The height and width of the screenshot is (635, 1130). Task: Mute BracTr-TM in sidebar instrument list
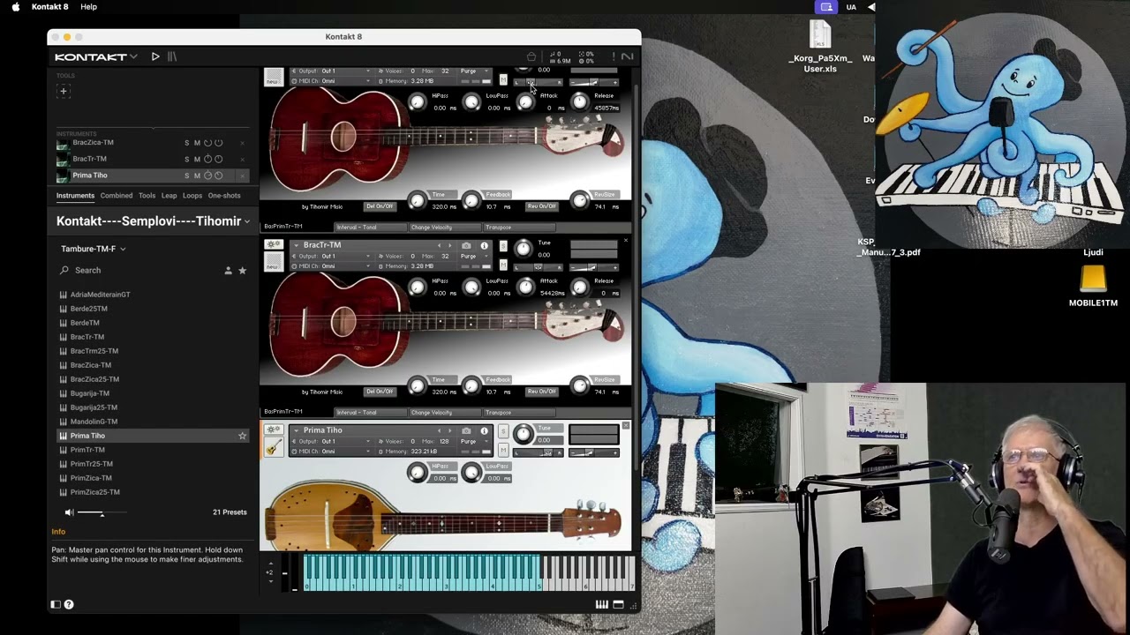click(x=197, y=160)
